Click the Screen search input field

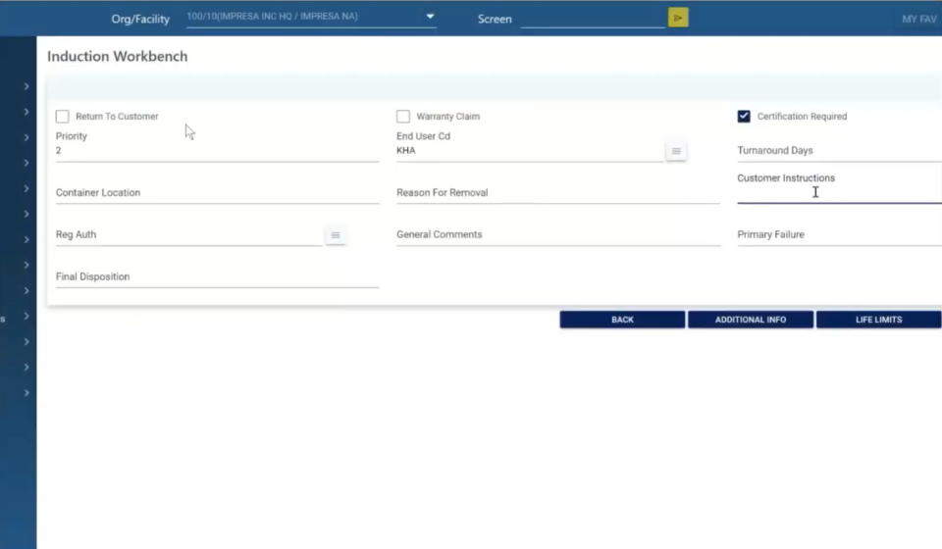[593, 19]
